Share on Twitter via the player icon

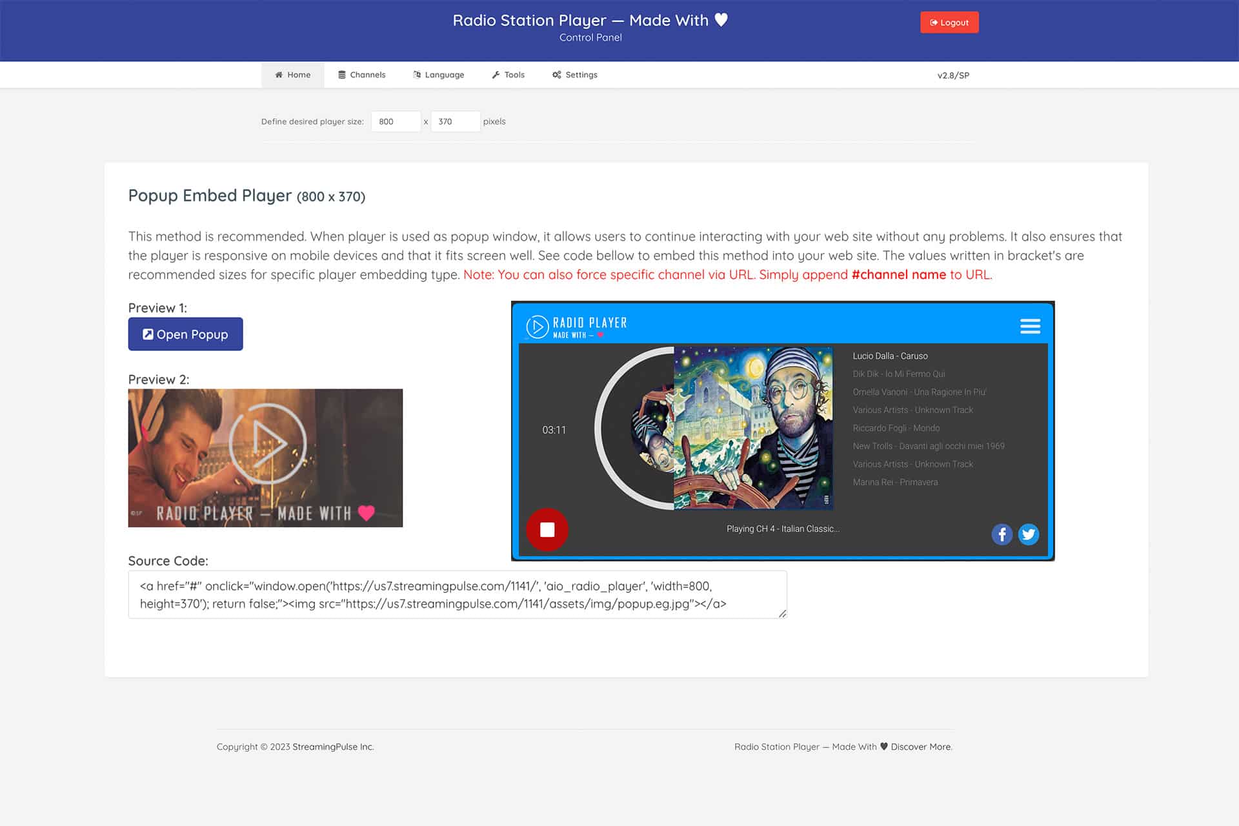[x=1029, y=534]
